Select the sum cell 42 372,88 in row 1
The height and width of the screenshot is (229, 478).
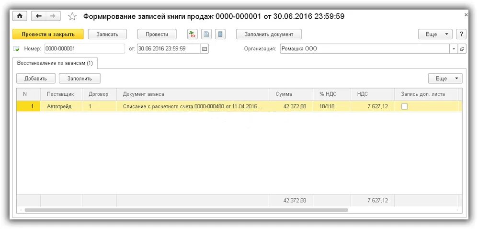pos(291,106)
